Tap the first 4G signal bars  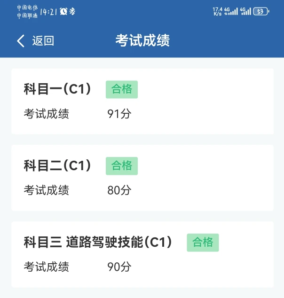click(x=231, y=11)
